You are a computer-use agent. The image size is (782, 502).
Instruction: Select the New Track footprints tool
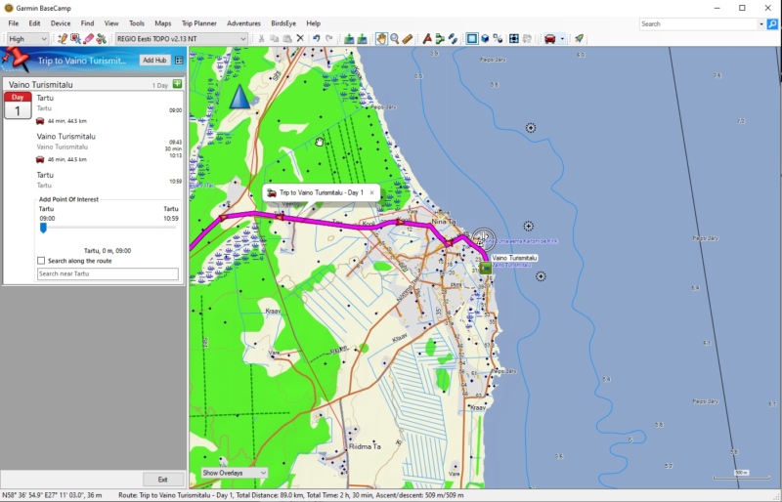coord(453,39)
